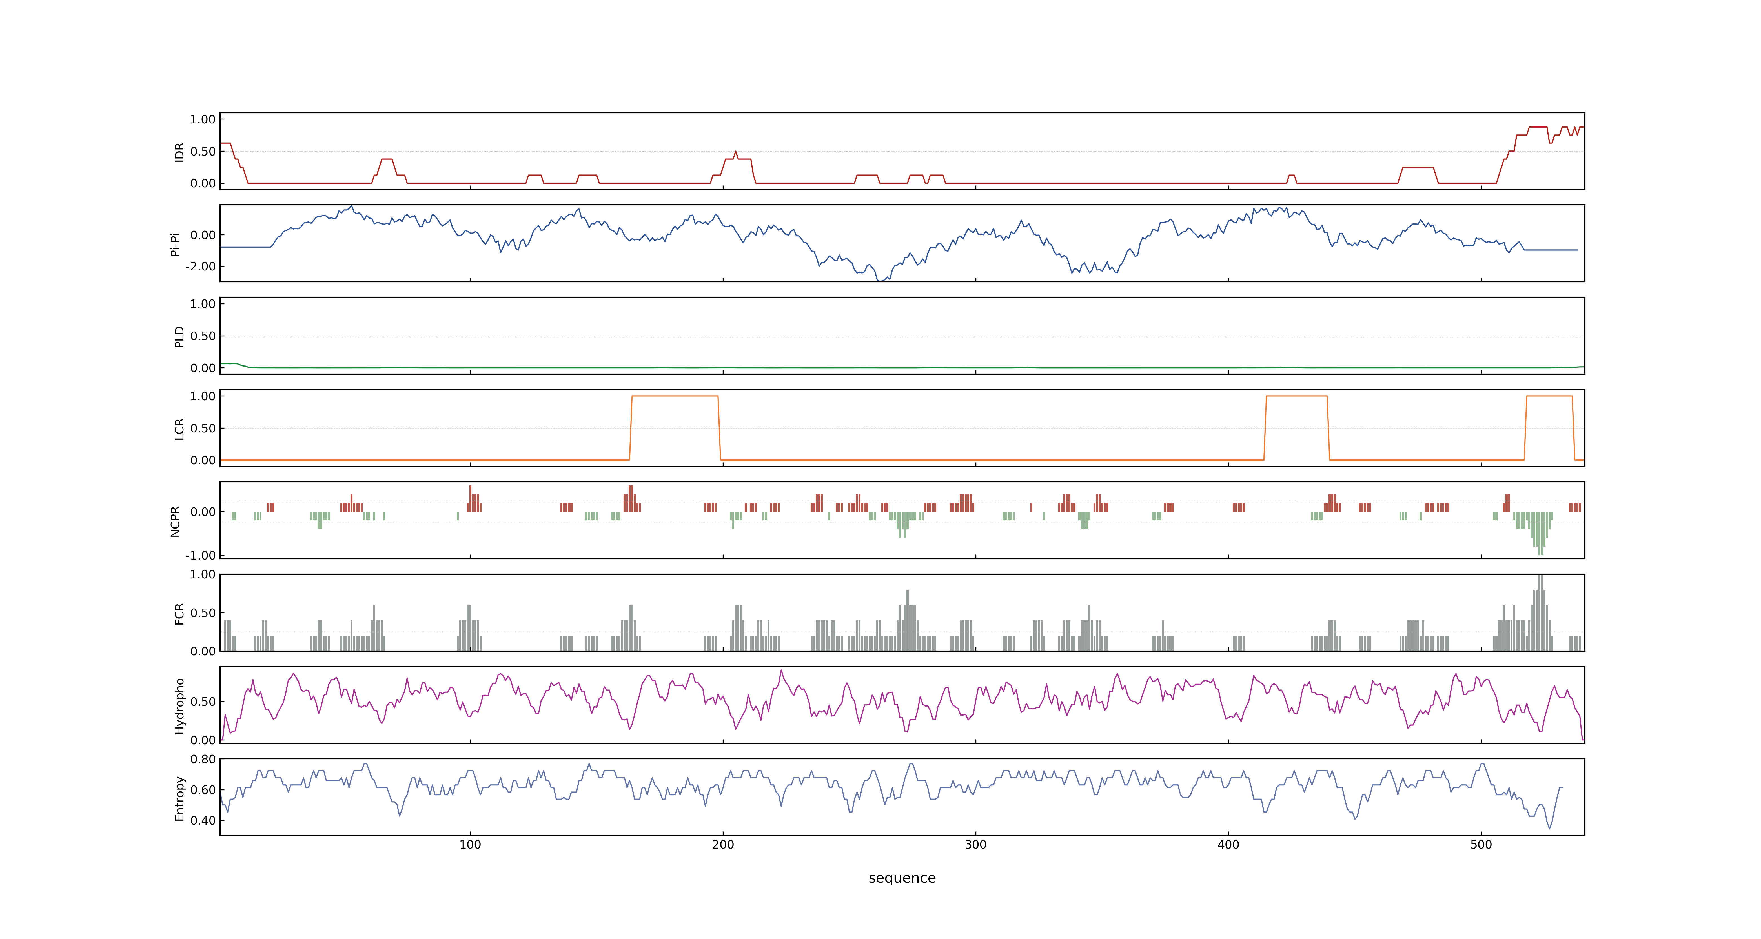
Task: Click the 400 tick label on x-axis
Action: click(1228, 845)
